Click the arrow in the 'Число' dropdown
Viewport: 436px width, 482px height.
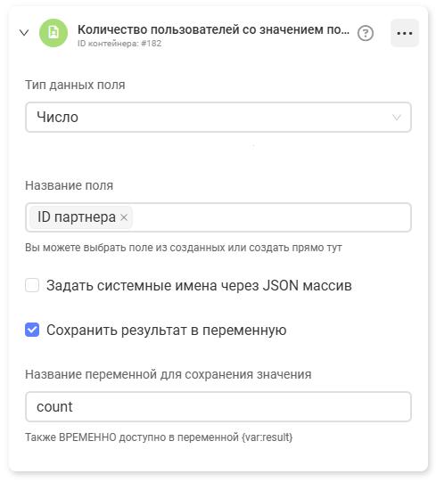click(x=397, y=118)
